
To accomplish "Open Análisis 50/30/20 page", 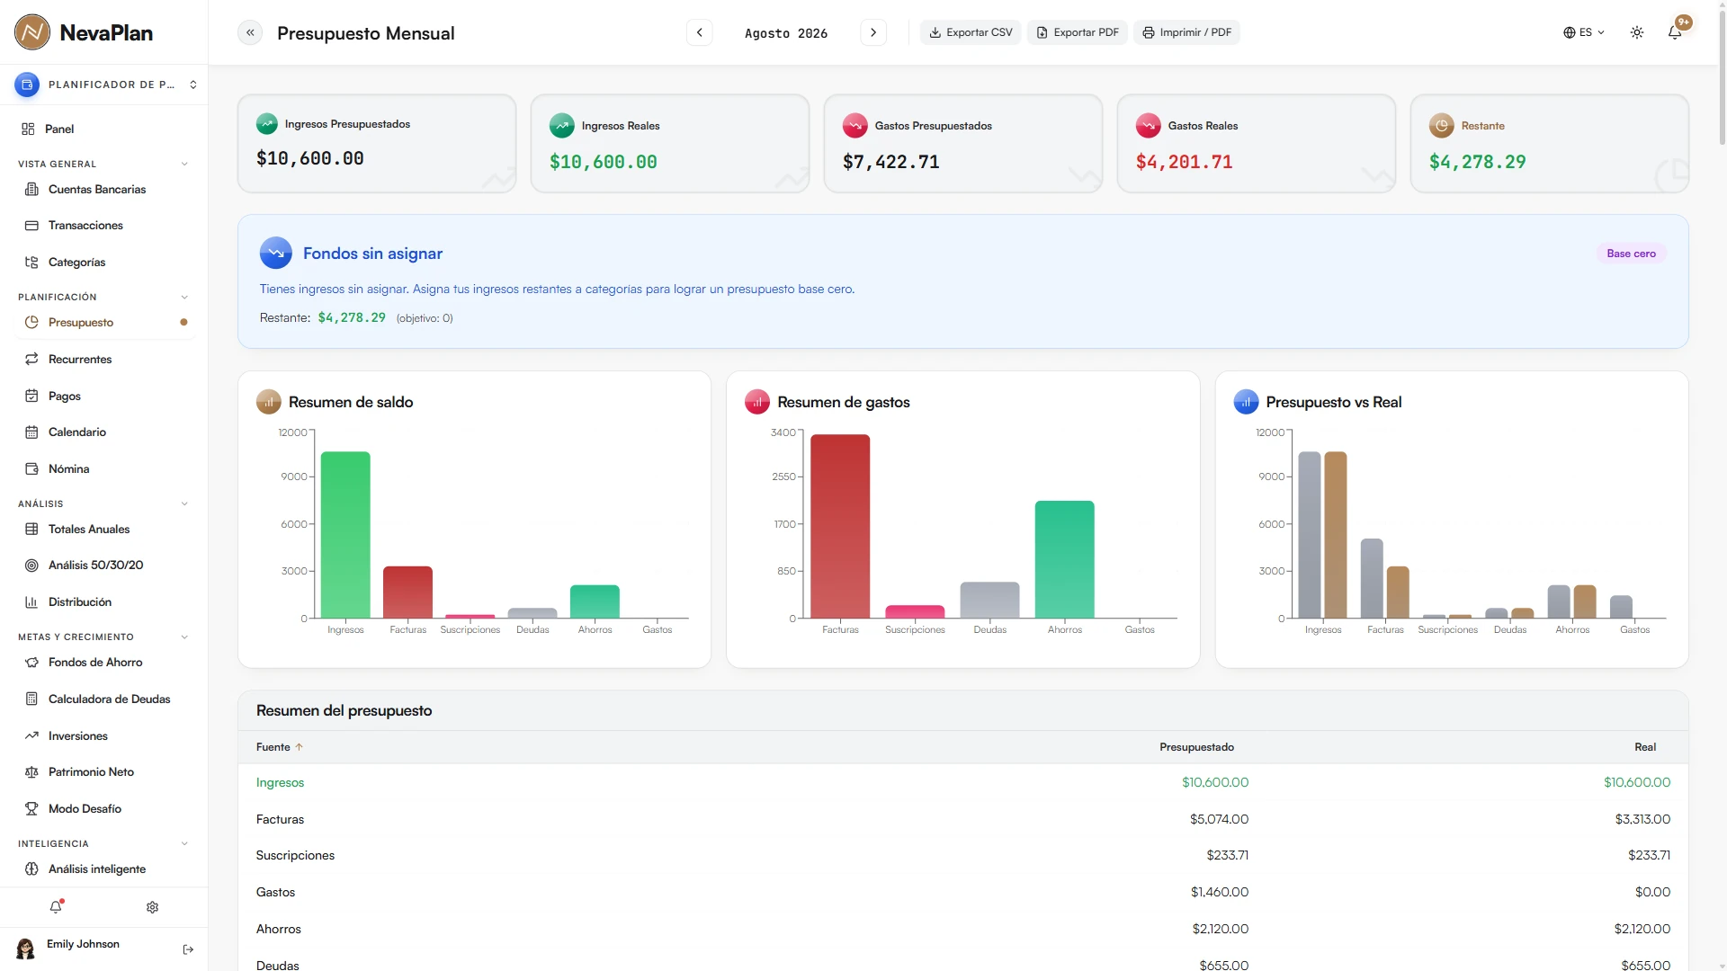I will pyautogui.click(x=104, y=566).
